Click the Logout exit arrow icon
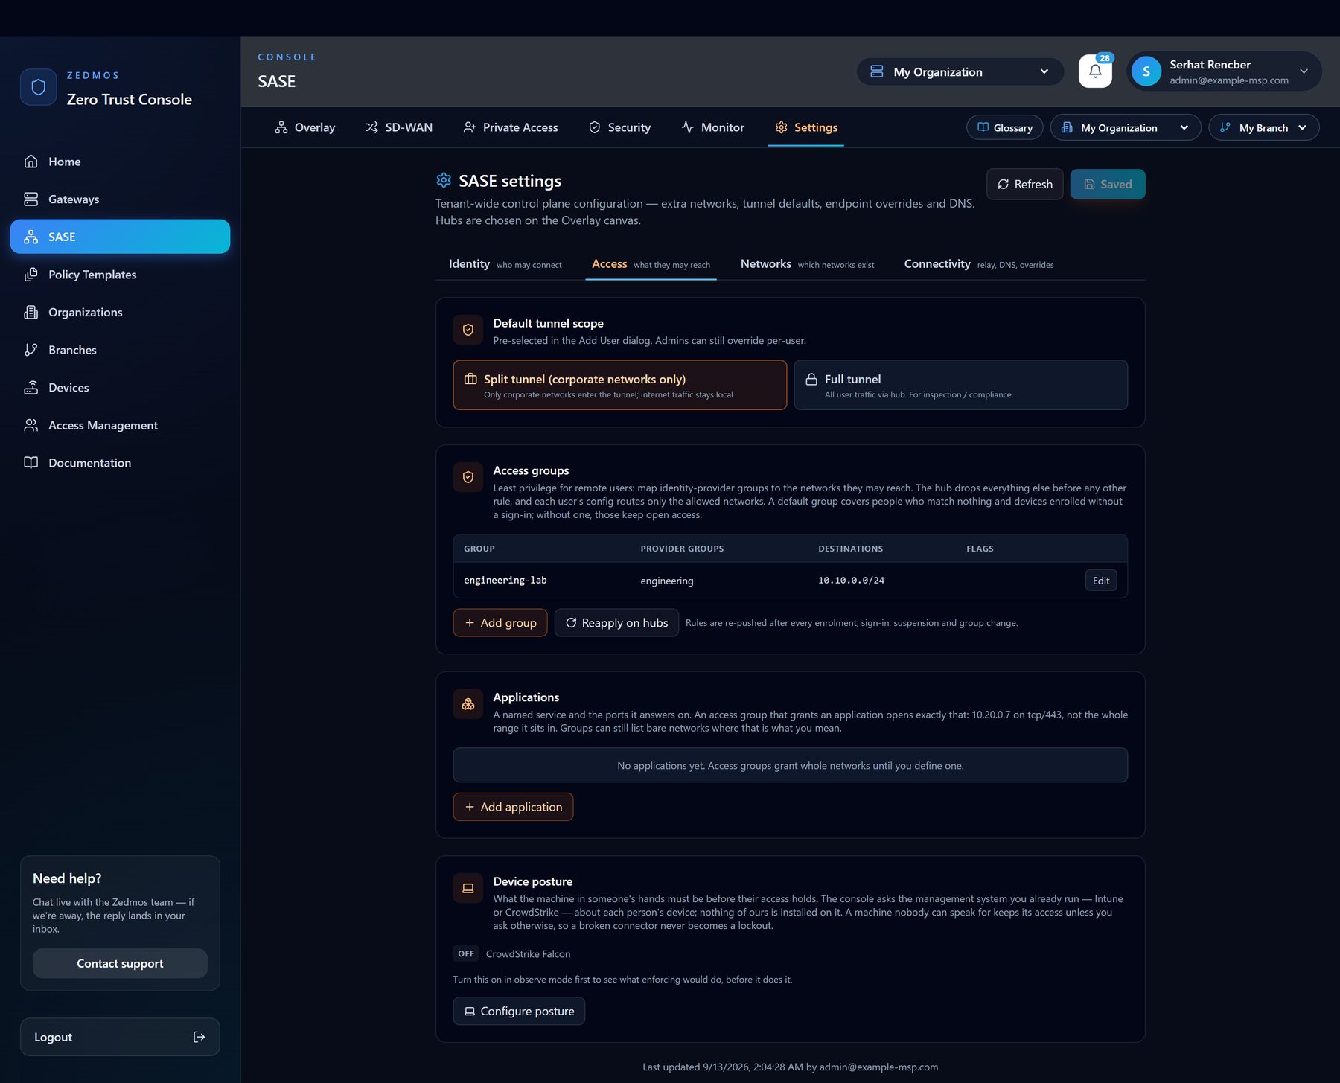1340x1083 pixels. coord(199,1037)
